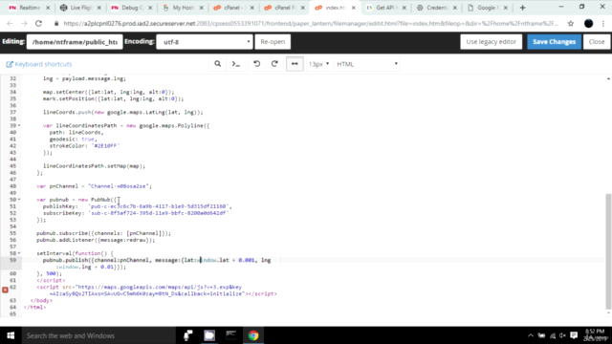612x344 pixels.
Task: Click the undo arrow in editor toolbar
Action: [x=256, y=64]
